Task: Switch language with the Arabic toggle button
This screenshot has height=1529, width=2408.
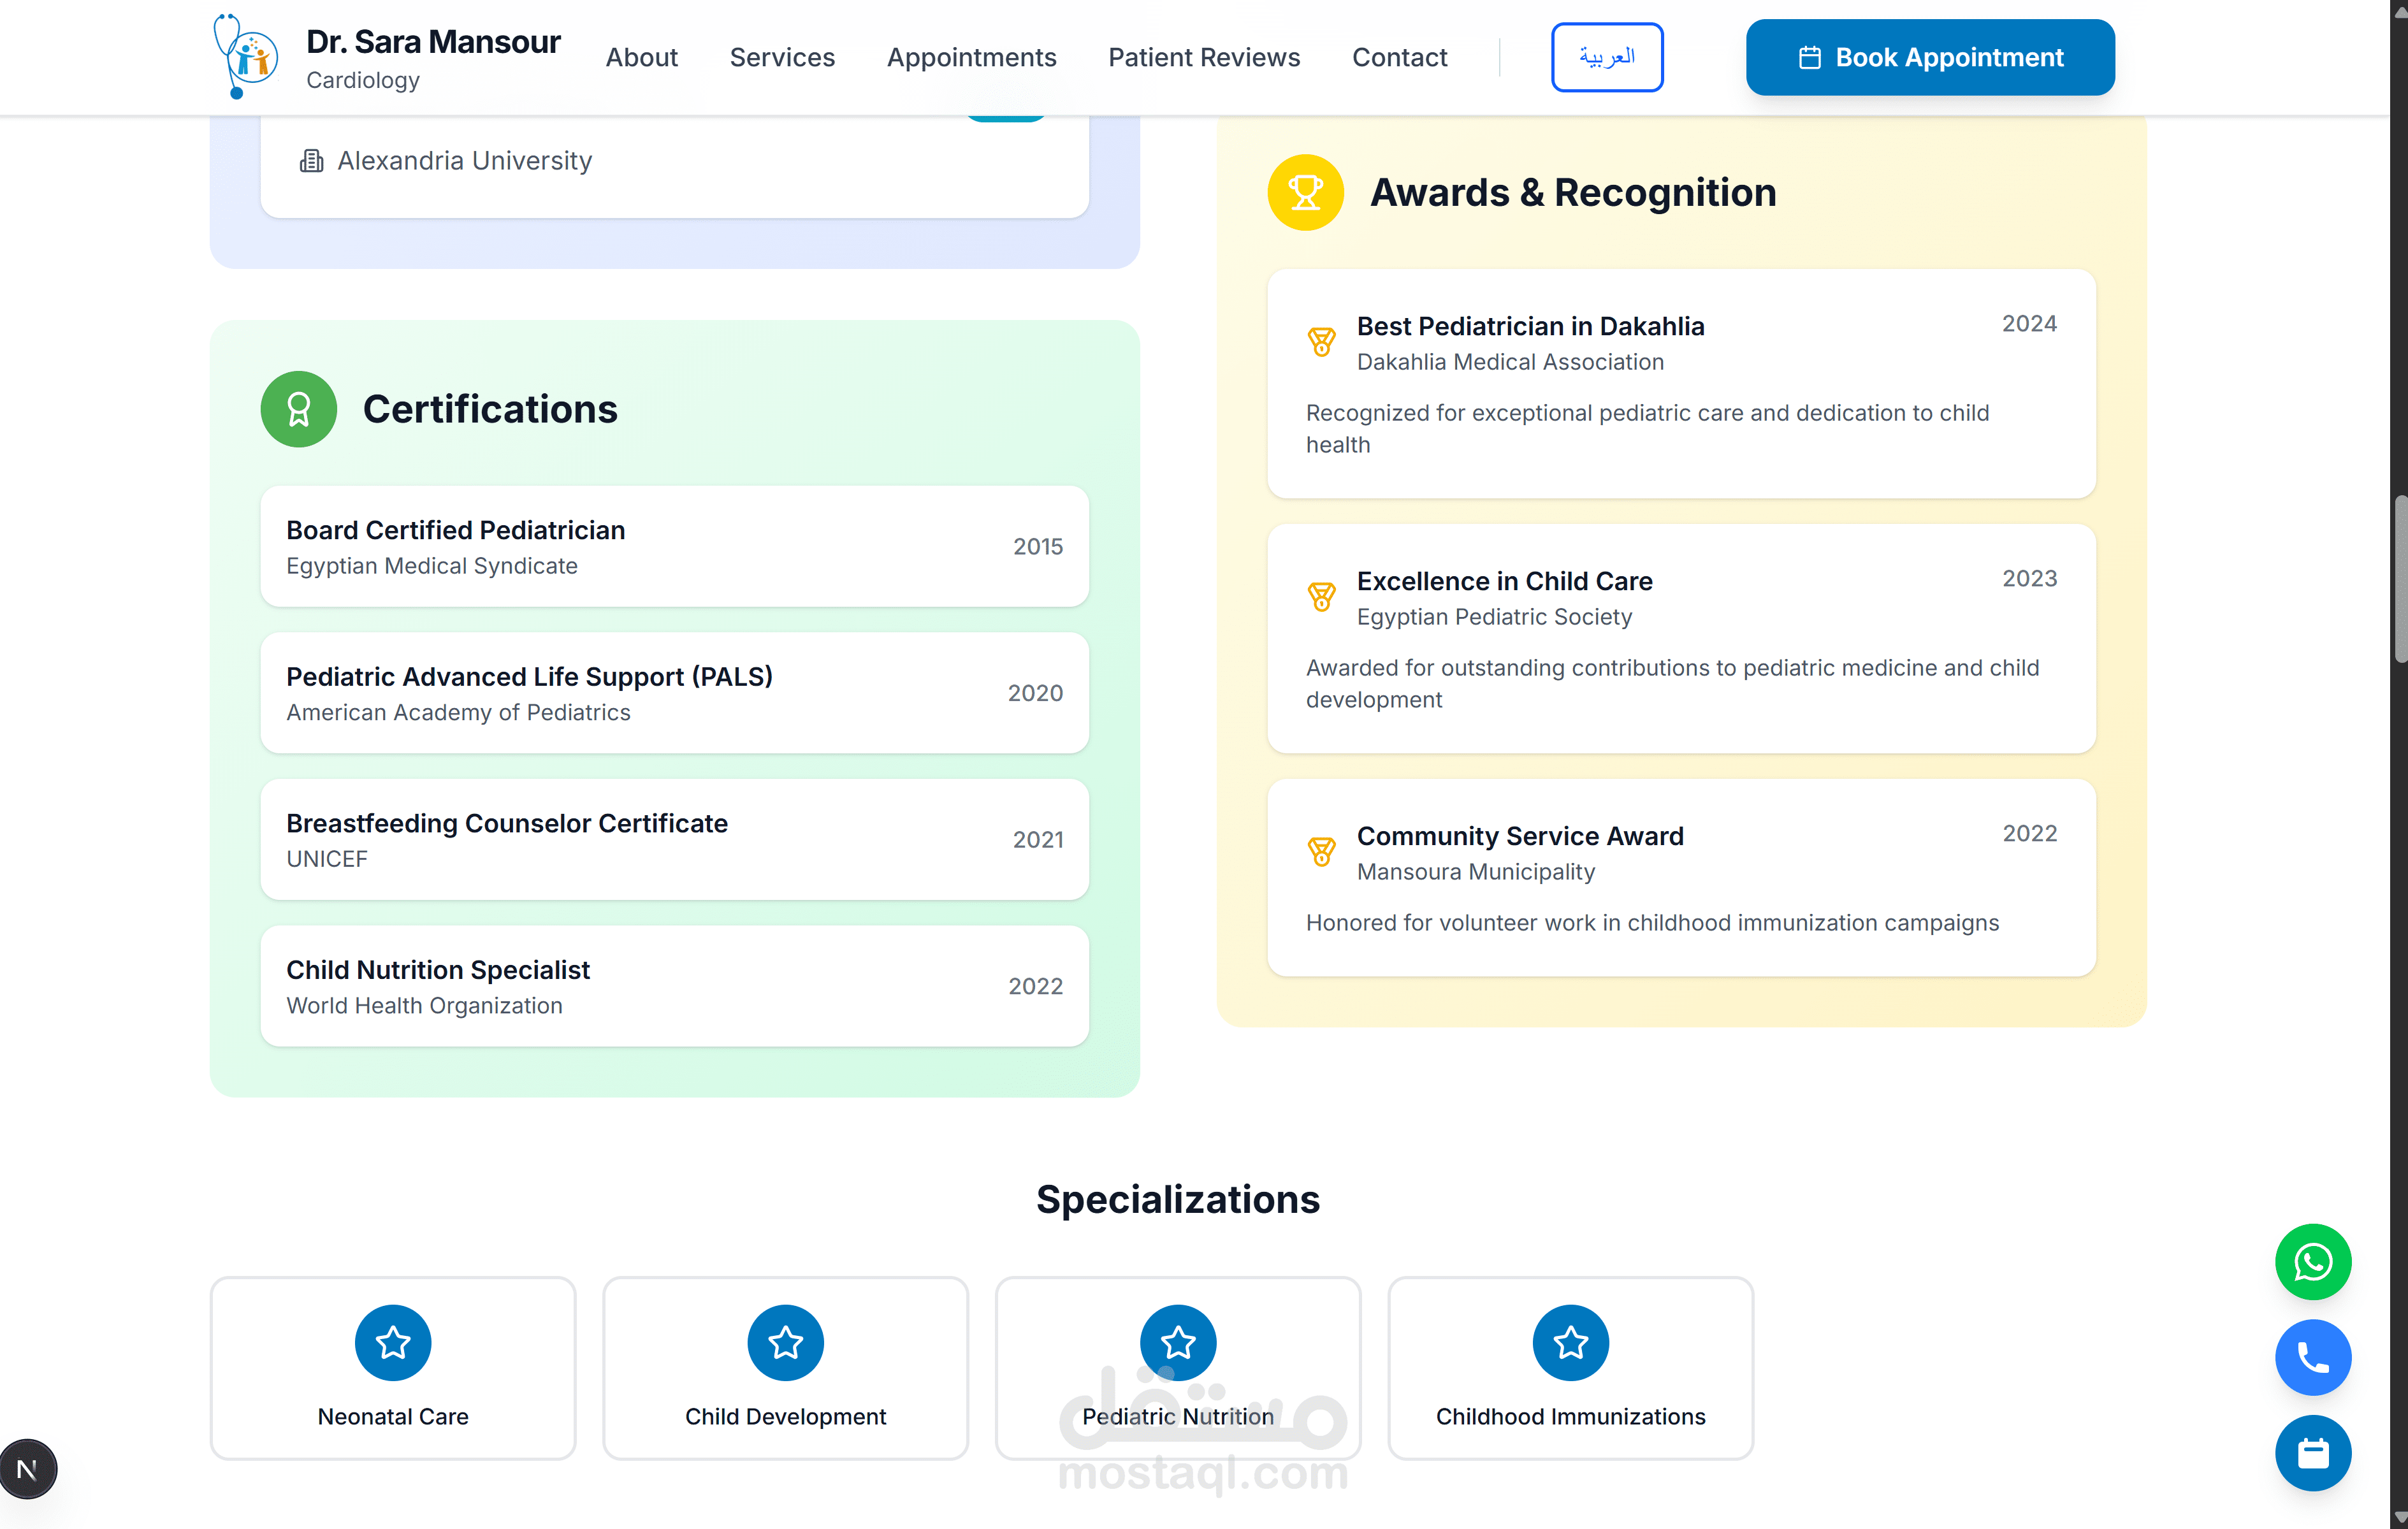Action: coord(1606,57)
